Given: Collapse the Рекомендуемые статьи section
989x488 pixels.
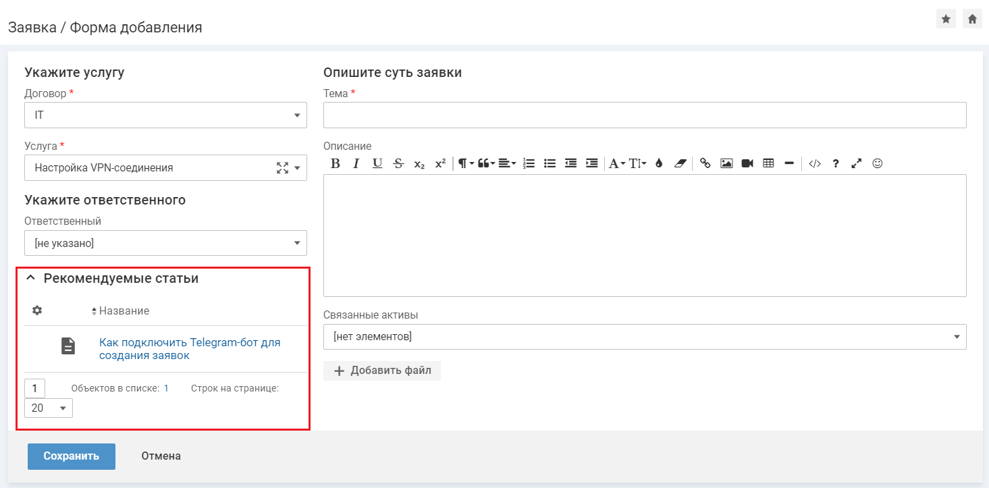Looking at the screenshot, I should (30, 278).
